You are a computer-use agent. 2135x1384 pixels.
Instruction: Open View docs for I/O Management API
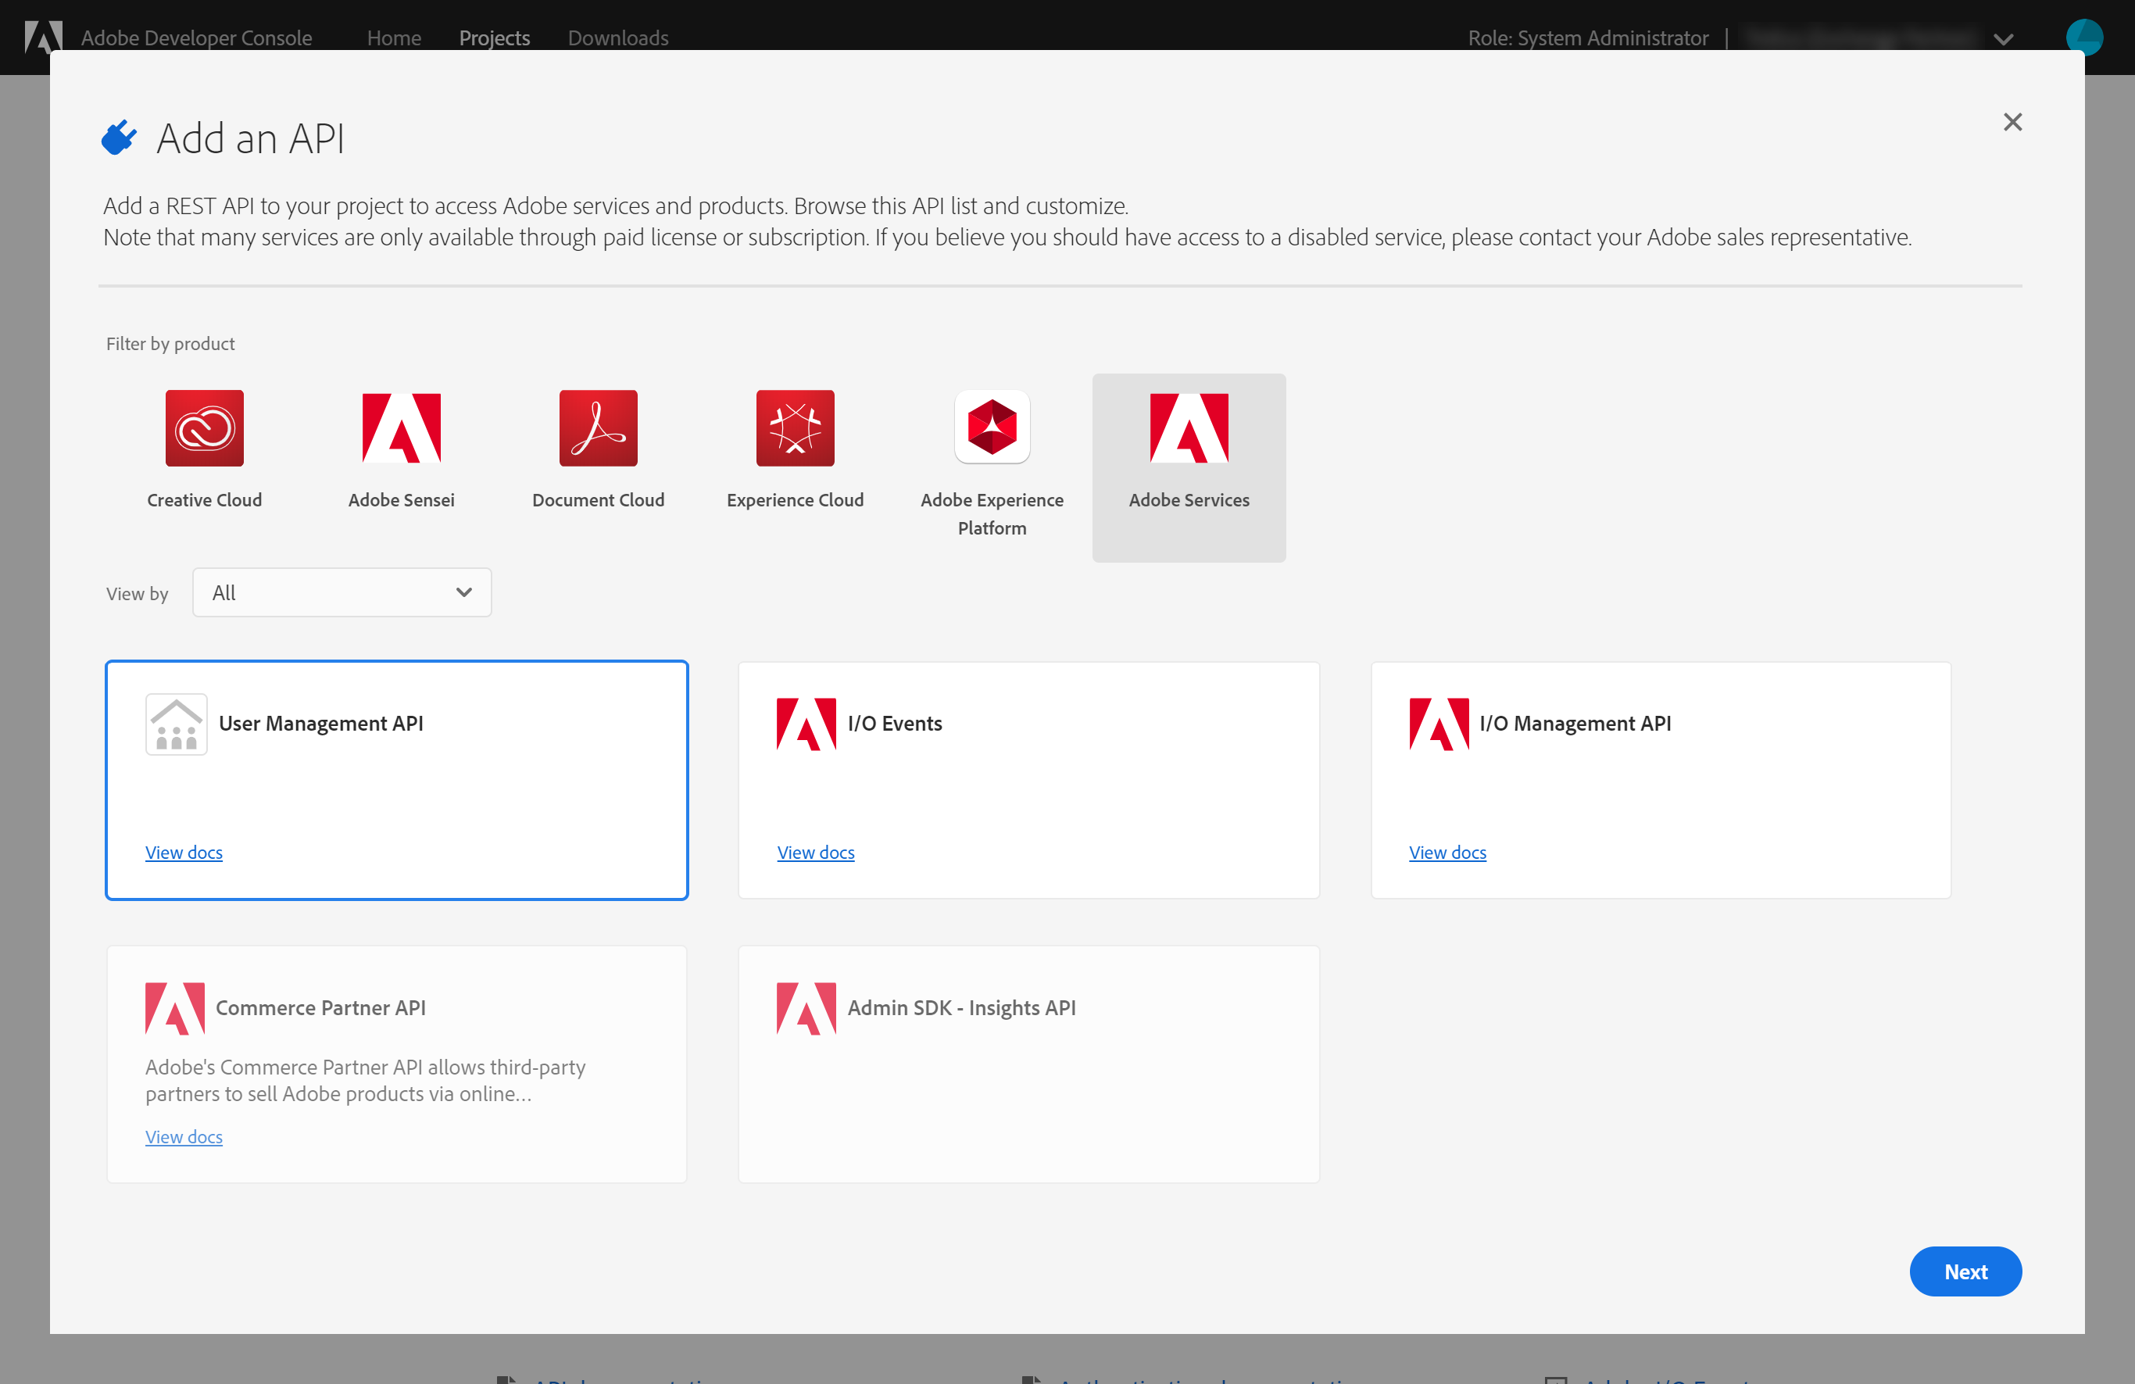1447,852
